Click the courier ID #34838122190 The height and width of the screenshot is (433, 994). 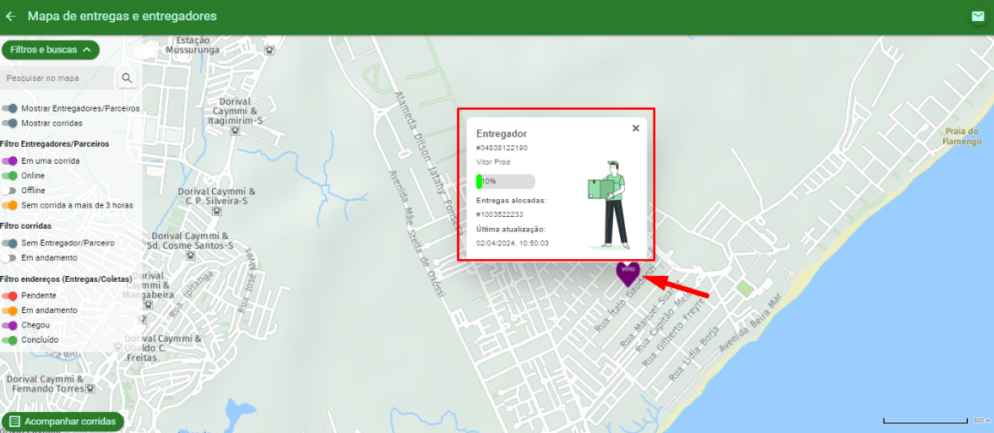(x=502, y=148)
